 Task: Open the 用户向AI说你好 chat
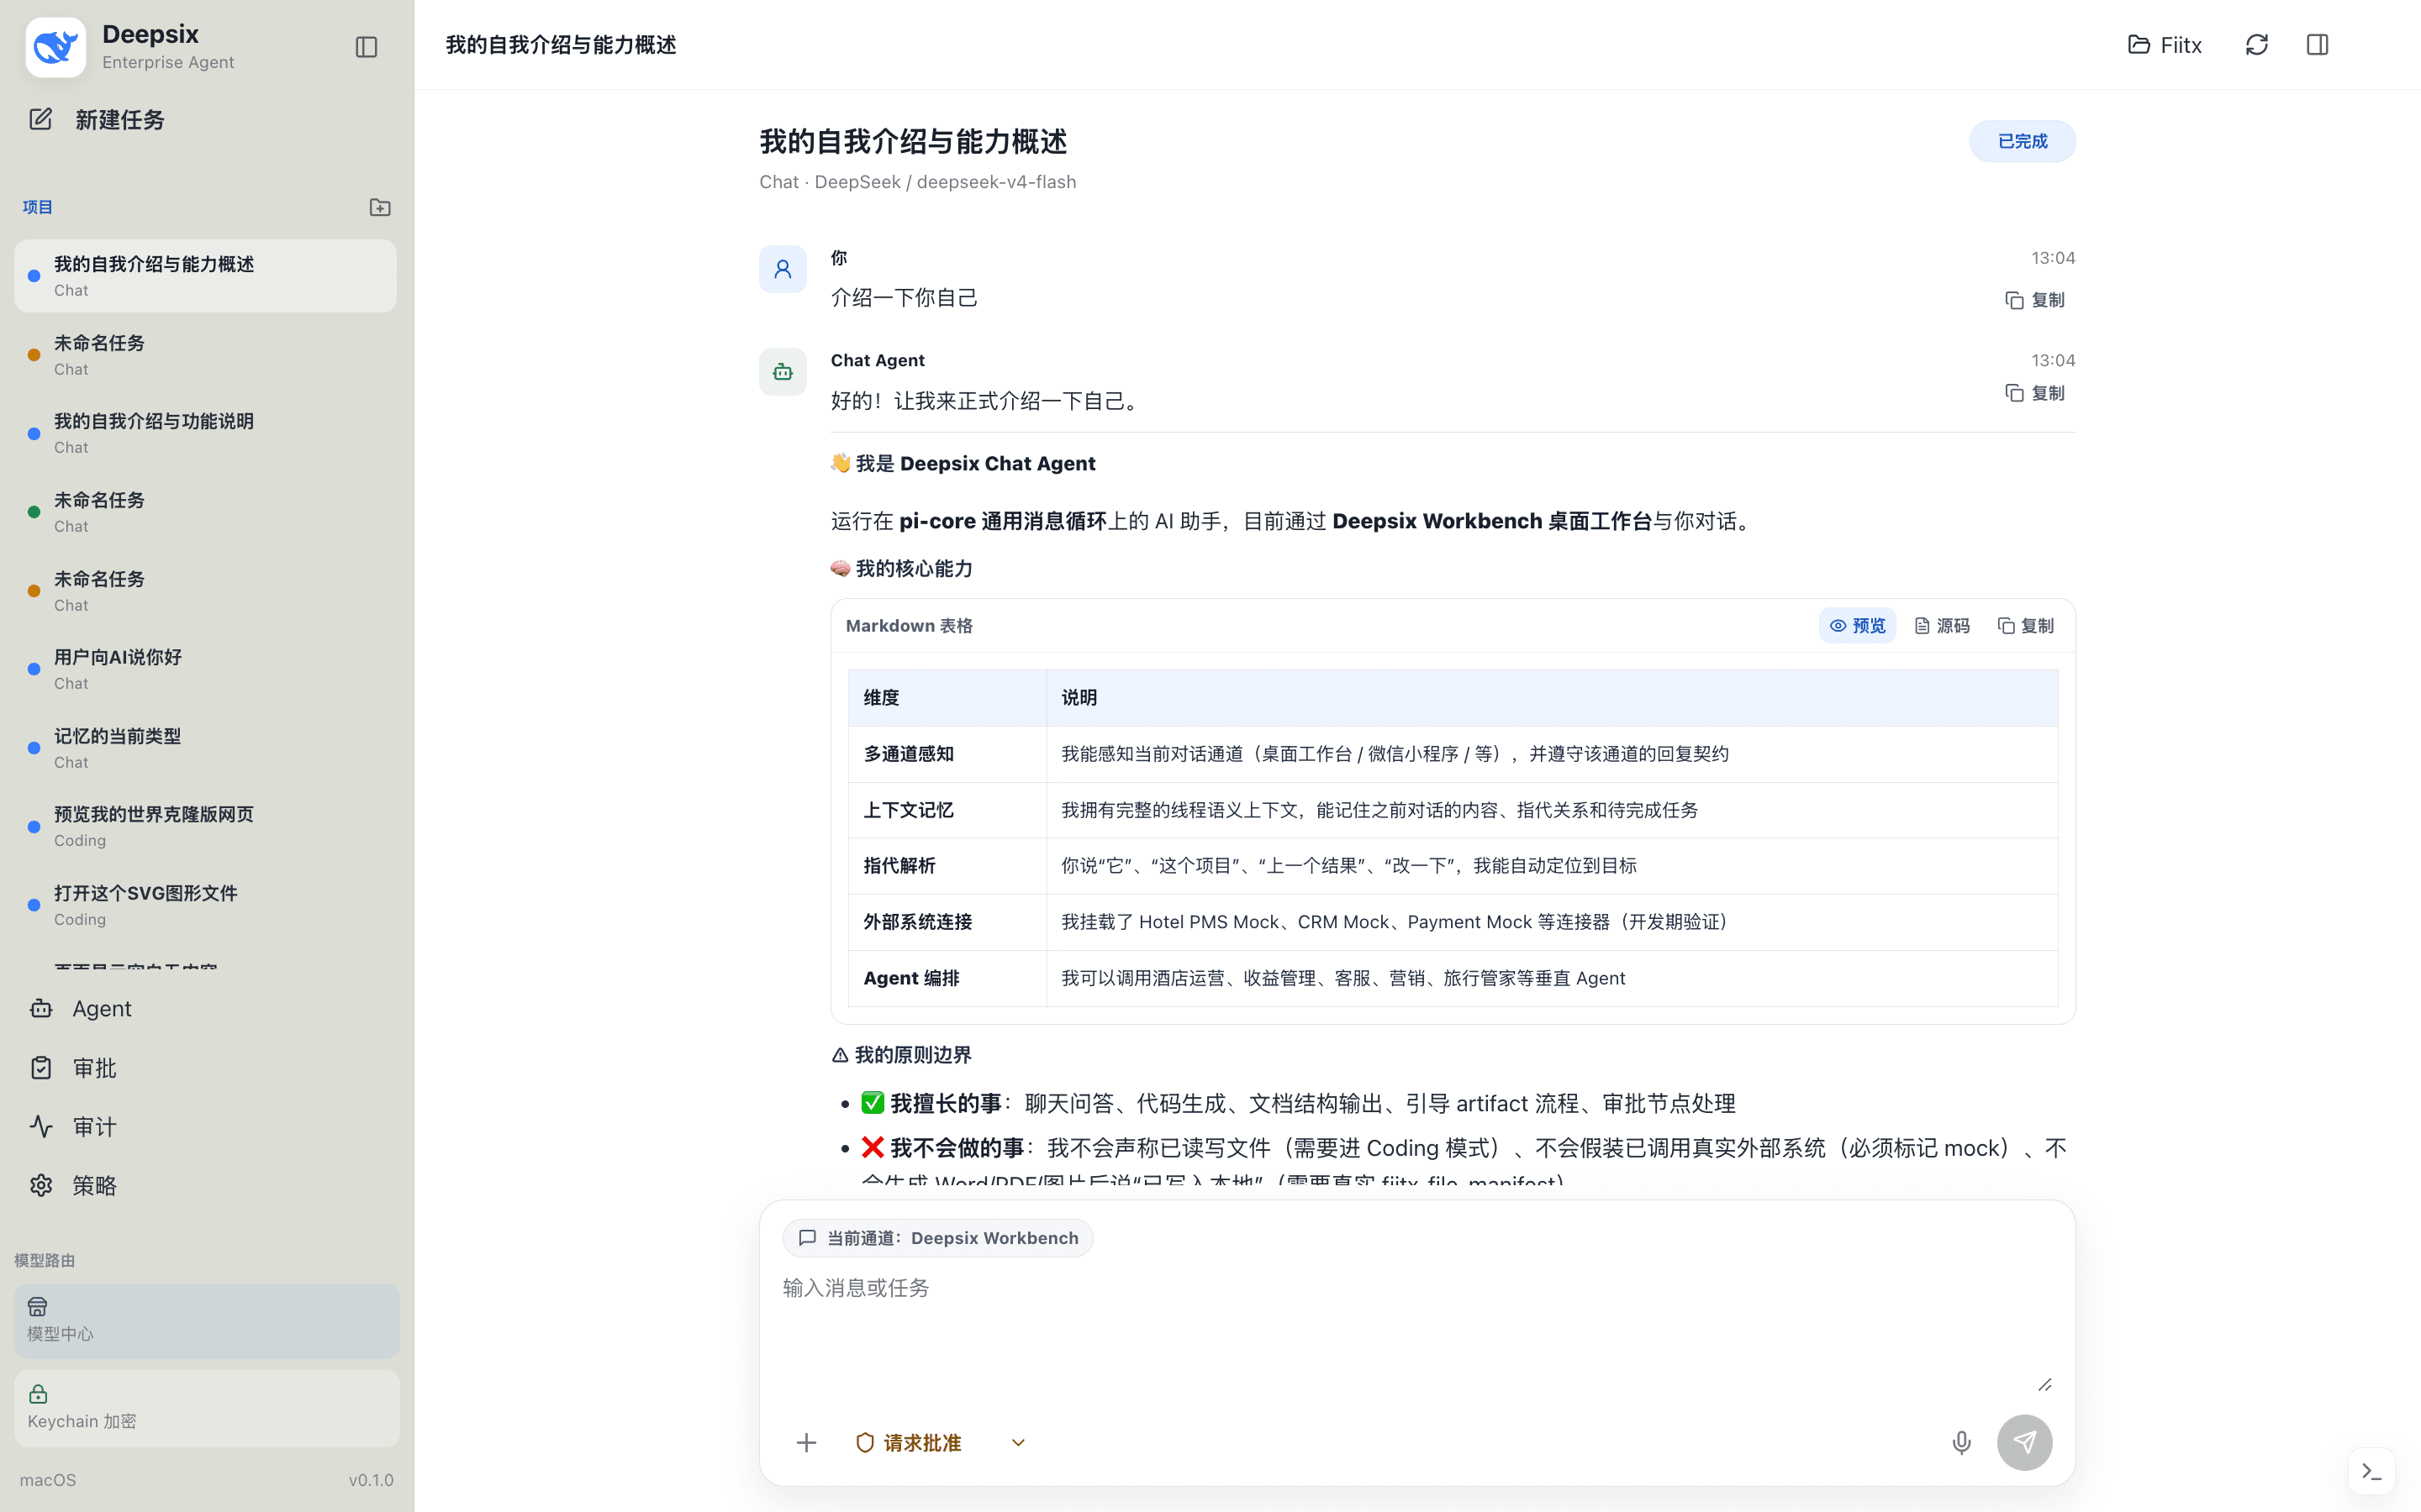pyautogui.click(x=205, y=669)
